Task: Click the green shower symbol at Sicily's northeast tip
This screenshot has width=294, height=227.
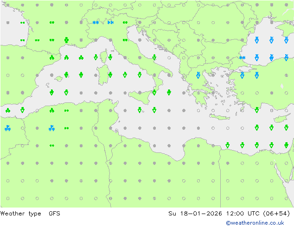Action: pyautogui.click(x=154, y=92)
